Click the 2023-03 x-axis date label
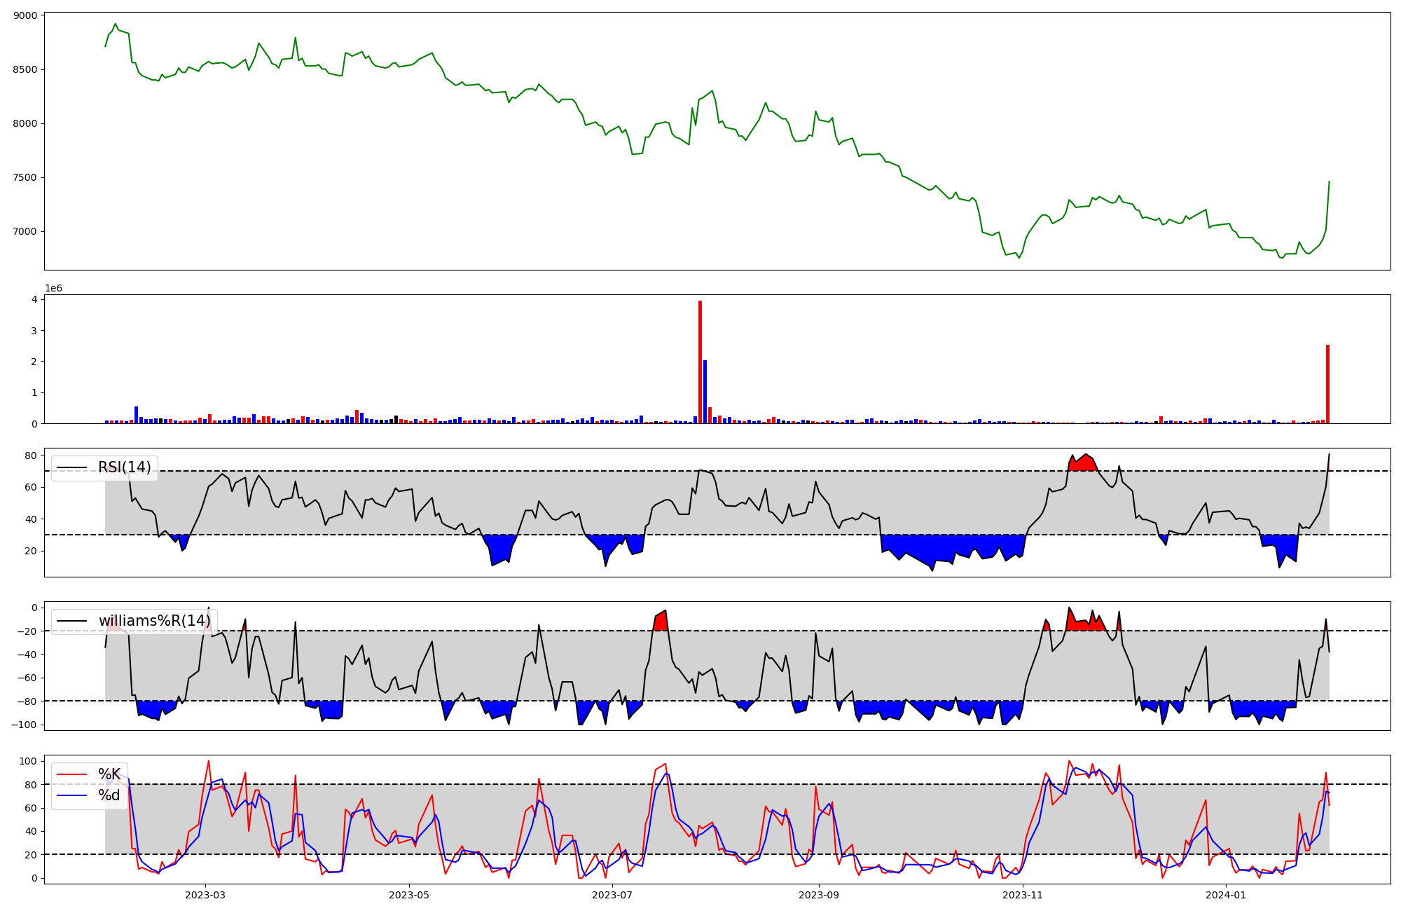The image size is (1401, 911). pyautogui.click(x=205, y=895)
